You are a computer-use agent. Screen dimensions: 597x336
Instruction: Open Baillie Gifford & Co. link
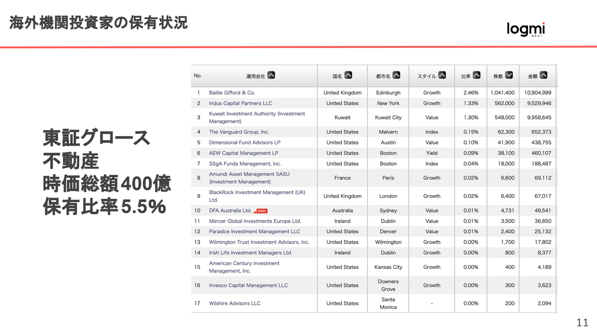232,93
